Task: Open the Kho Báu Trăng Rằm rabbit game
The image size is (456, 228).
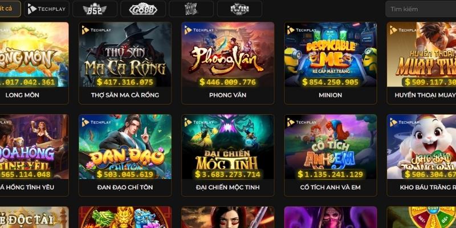Action: pos(421,155)
